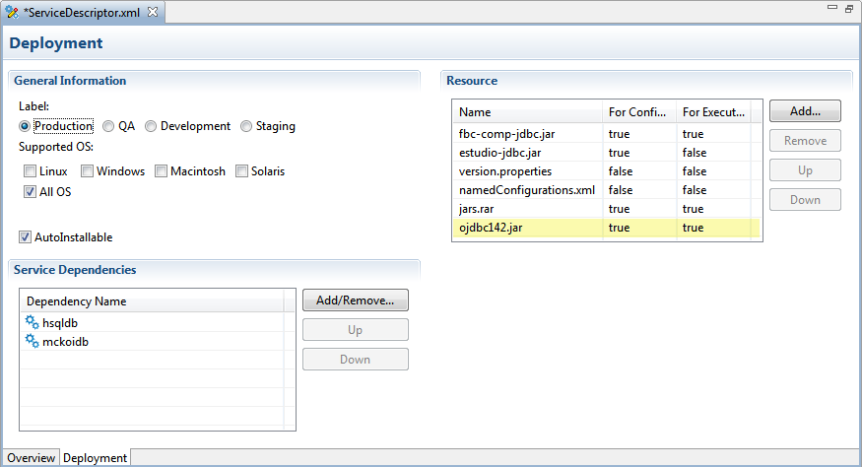
Task: Enable the Linux supported OS checkbox
Action: 31,171
